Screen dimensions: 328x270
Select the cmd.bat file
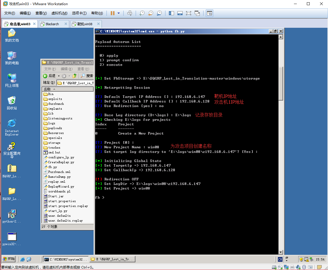coord(52,152)
